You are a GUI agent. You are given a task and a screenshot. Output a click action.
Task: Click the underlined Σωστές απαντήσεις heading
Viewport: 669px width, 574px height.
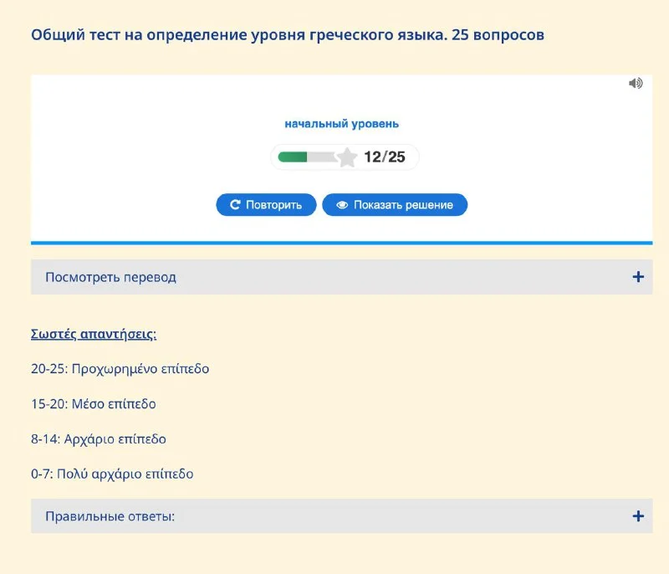pos(94,334)
